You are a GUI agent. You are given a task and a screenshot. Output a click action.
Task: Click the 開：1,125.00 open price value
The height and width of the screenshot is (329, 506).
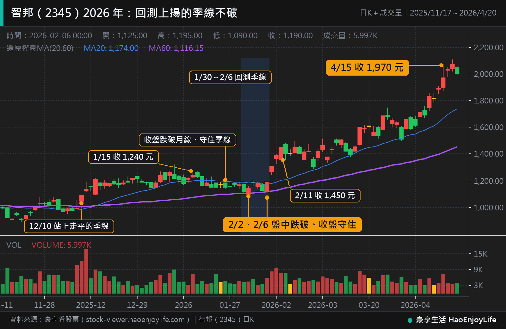pyautogui.click(x=125, y=35)
